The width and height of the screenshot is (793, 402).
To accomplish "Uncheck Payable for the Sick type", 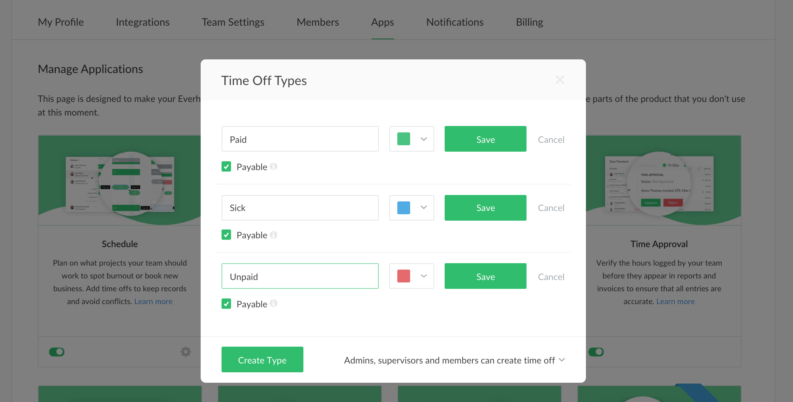I will [226, 235].
